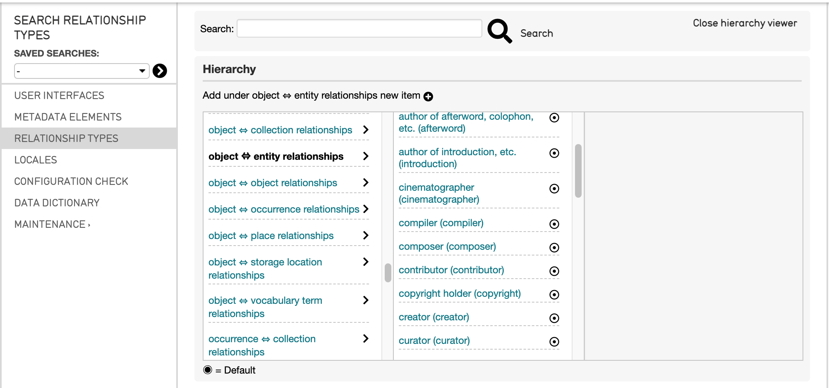Set composer as the default type

pyautogui.click(x=554, y=248)
